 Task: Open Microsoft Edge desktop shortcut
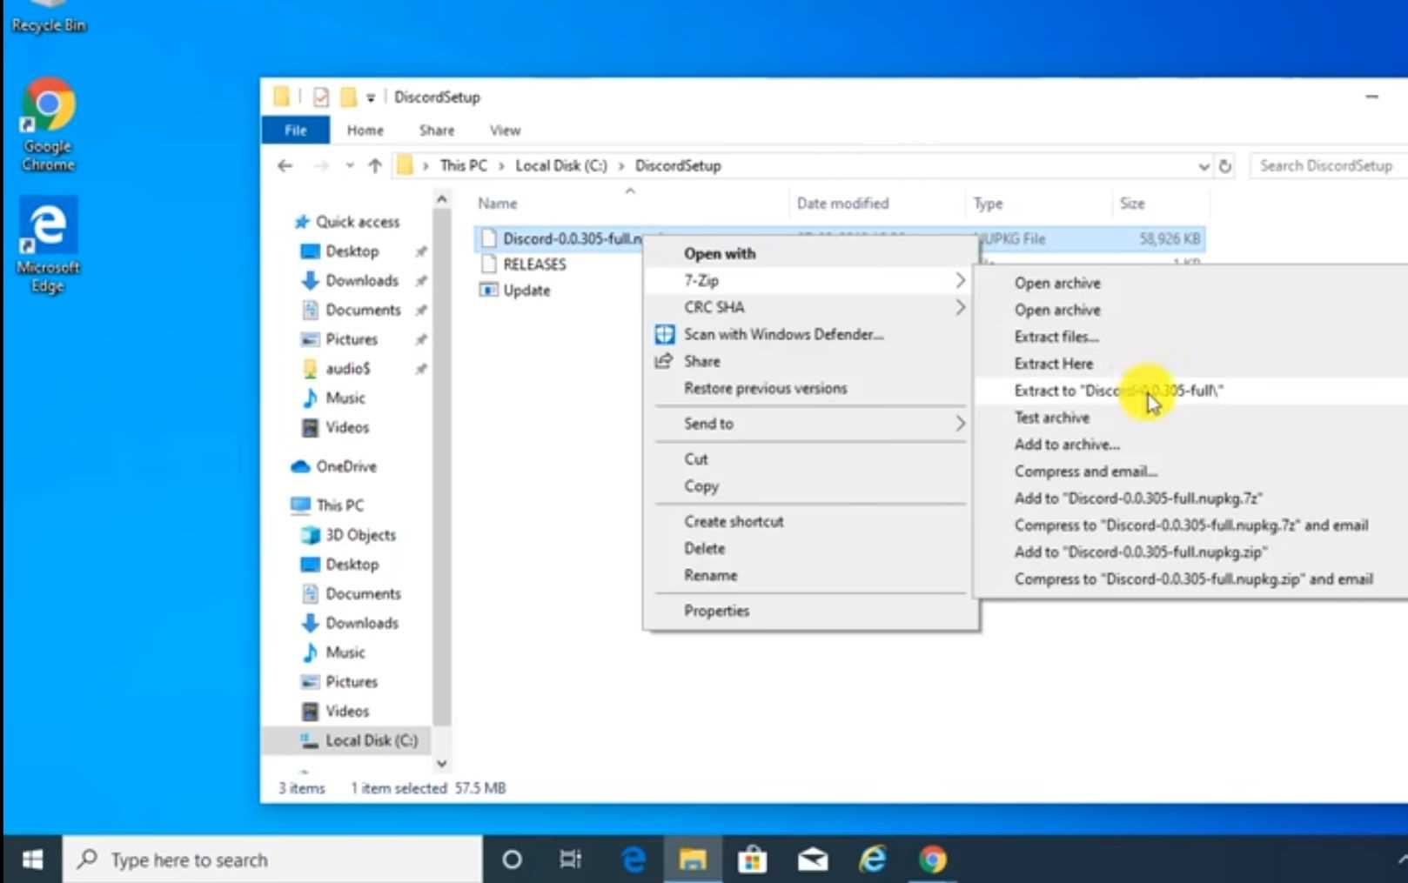click(x=48, y=245)
